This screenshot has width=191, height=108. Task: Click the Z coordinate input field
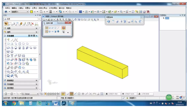(x=147, y=94)
